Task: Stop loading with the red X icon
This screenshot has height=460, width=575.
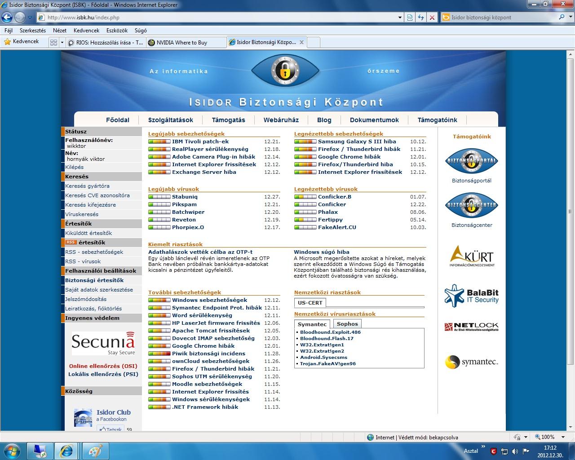Action: pyautogui.click(x=432, y=18)
